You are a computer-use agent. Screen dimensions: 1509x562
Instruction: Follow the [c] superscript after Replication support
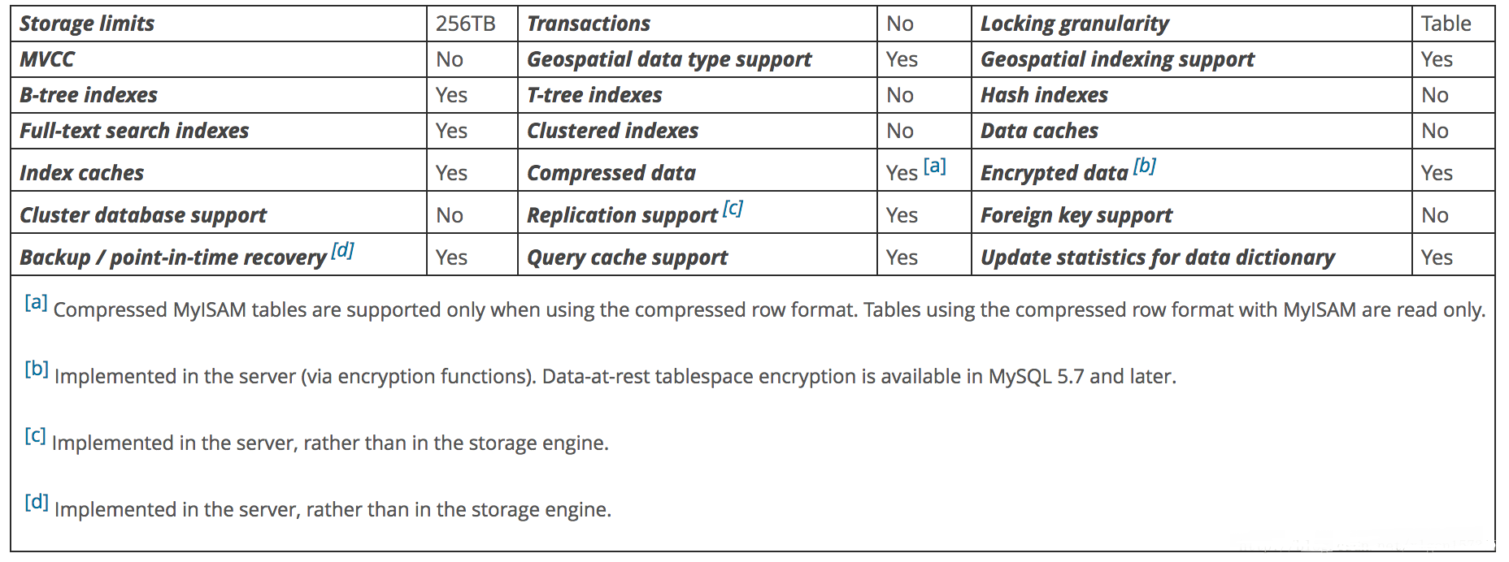click(733, 209)
